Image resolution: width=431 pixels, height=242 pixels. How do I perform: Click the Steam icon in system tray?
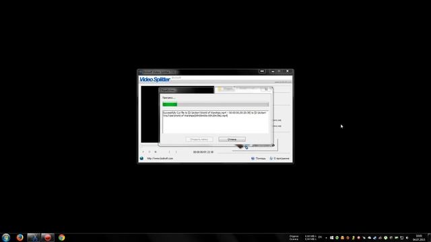point(374,237)
